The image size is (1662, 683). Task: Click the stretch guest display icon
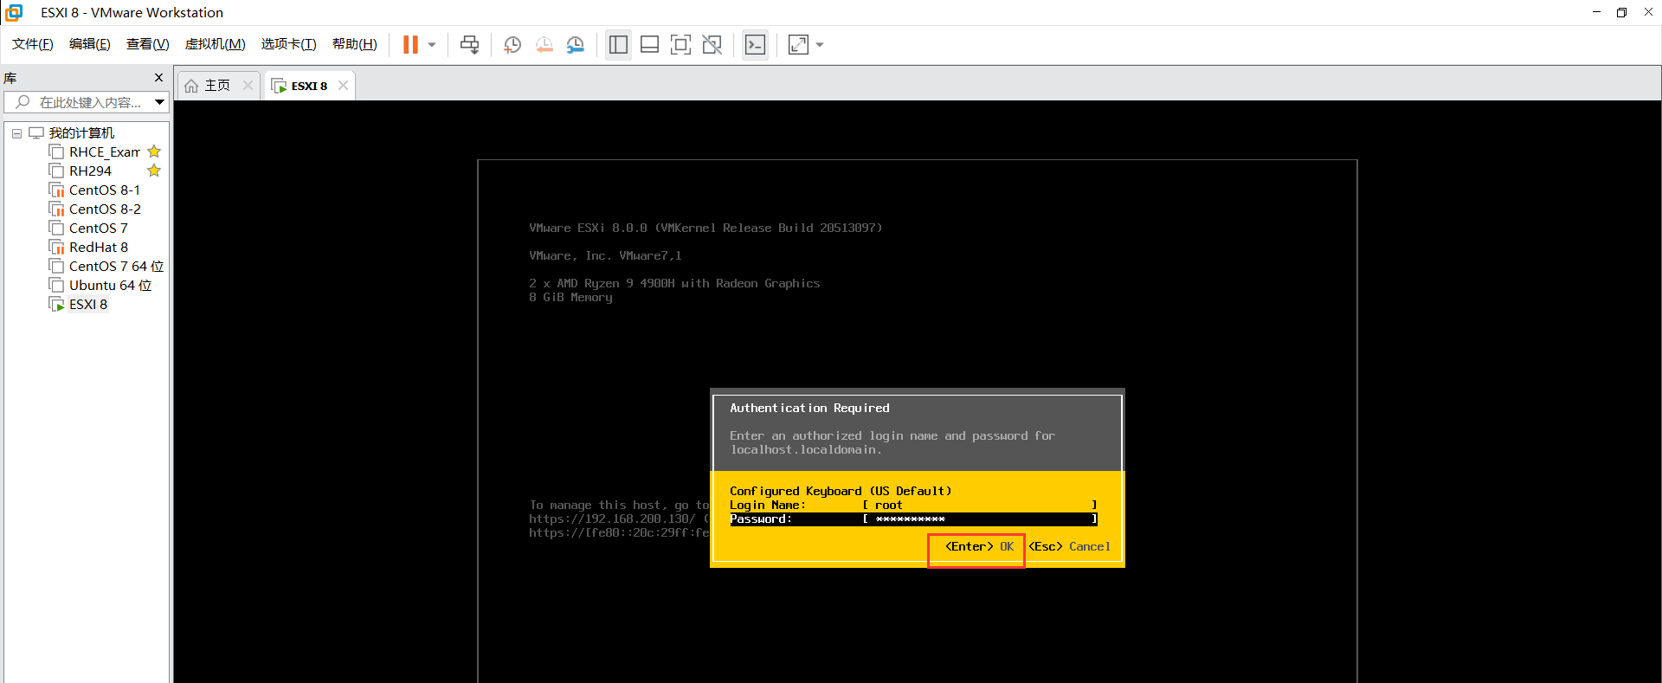(798, 45)
